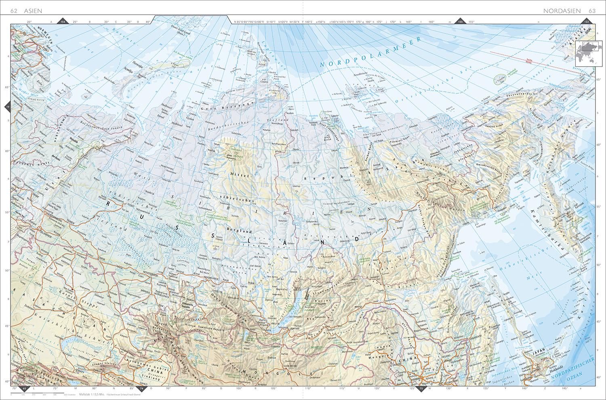Click the page 122 reference marker
Screen dimensions: 606x400
coord(587,21)
